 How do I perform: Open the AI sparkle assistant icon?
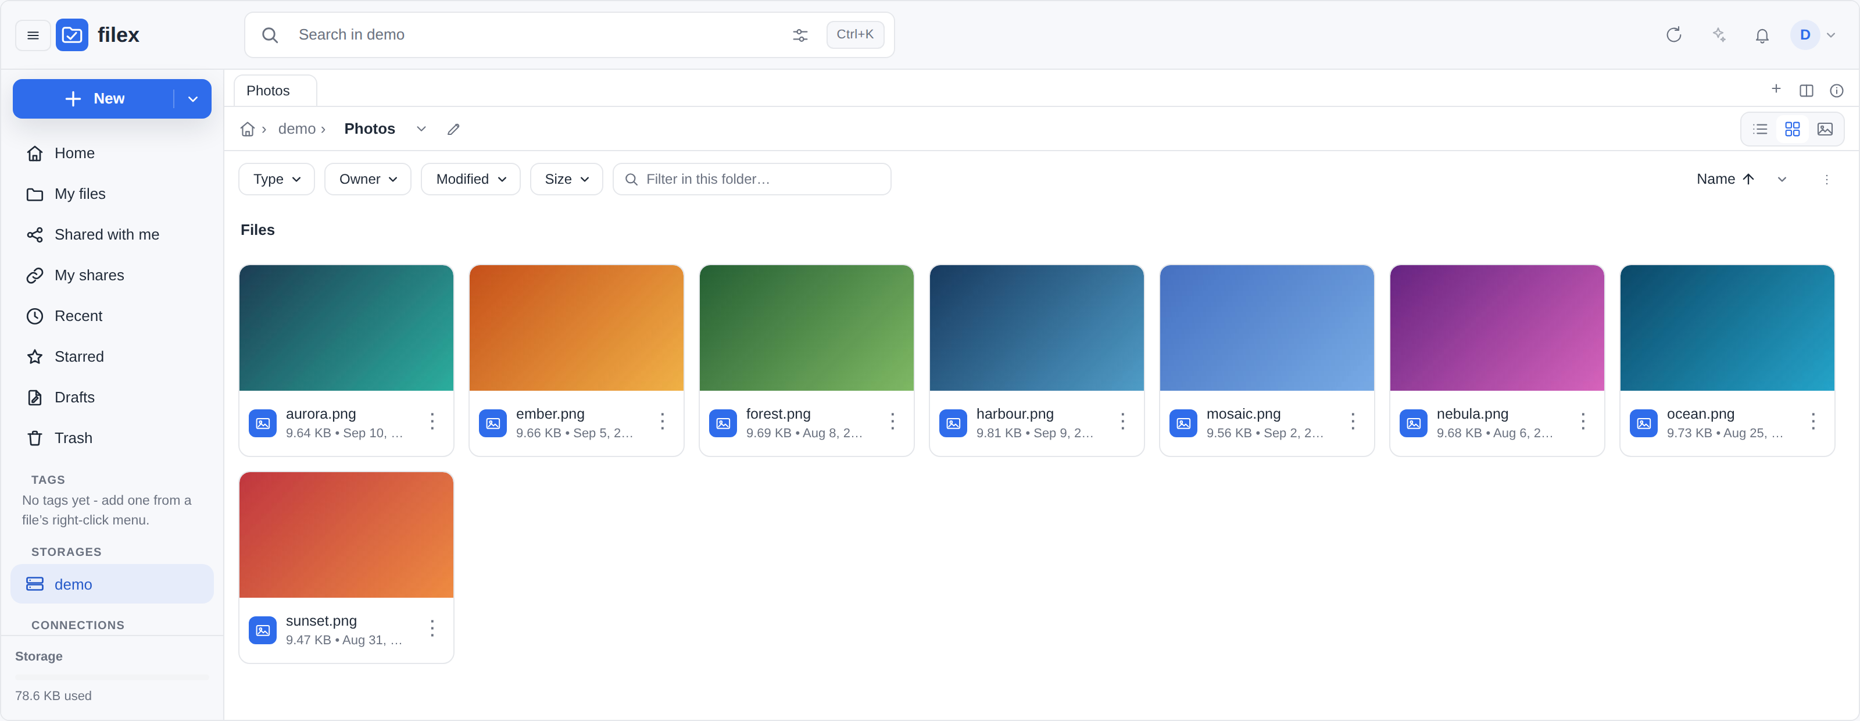pos(1719,35)
